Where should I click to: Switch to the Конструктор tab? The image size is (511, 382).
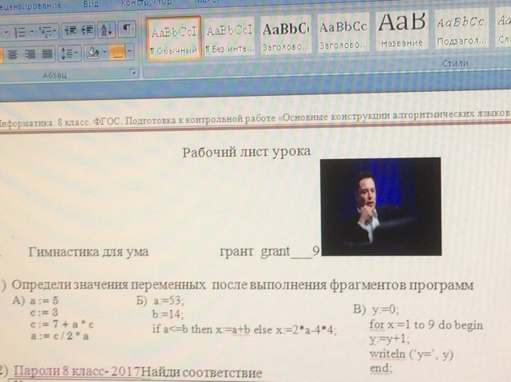[x=147, y=2]
